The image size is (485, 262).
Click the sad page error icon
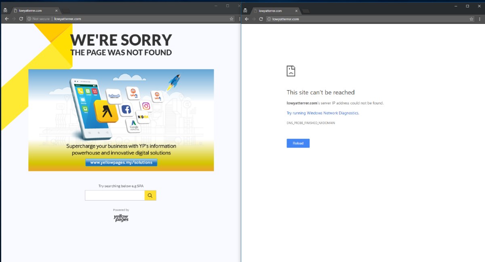[x=291, y=71]
